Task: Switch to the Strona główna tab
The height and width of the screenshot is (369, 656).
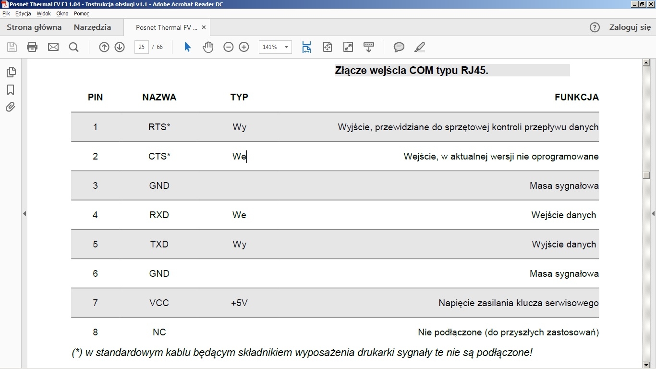Action: pyautogui.click(x=34, y=27)
